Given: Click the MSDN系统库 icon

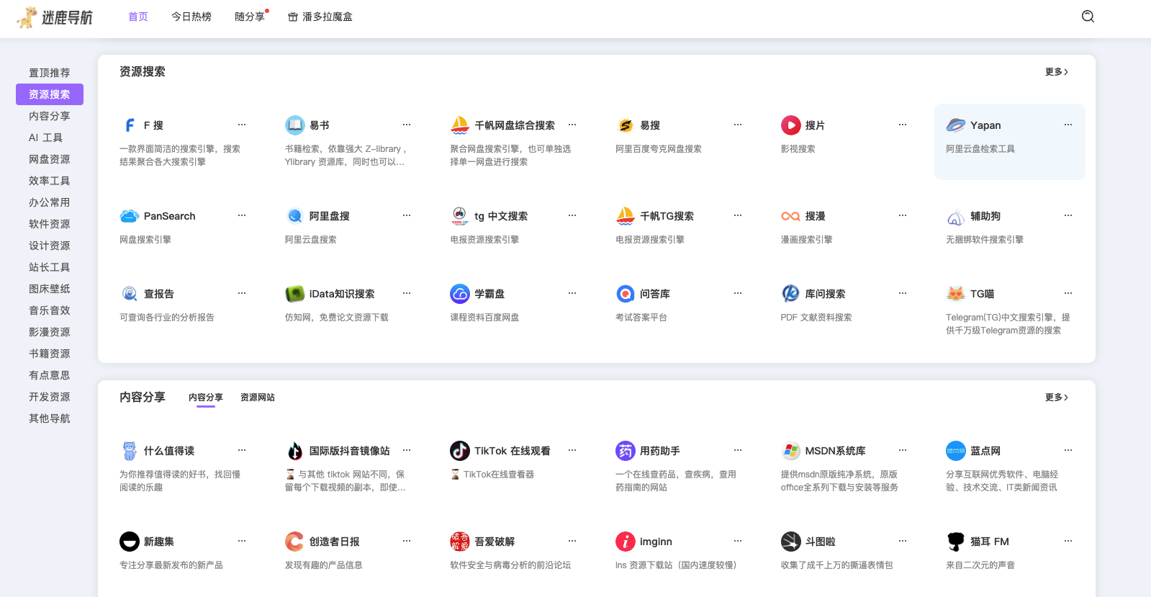Looking at the screenshot, I should click(x=791, y=451).
